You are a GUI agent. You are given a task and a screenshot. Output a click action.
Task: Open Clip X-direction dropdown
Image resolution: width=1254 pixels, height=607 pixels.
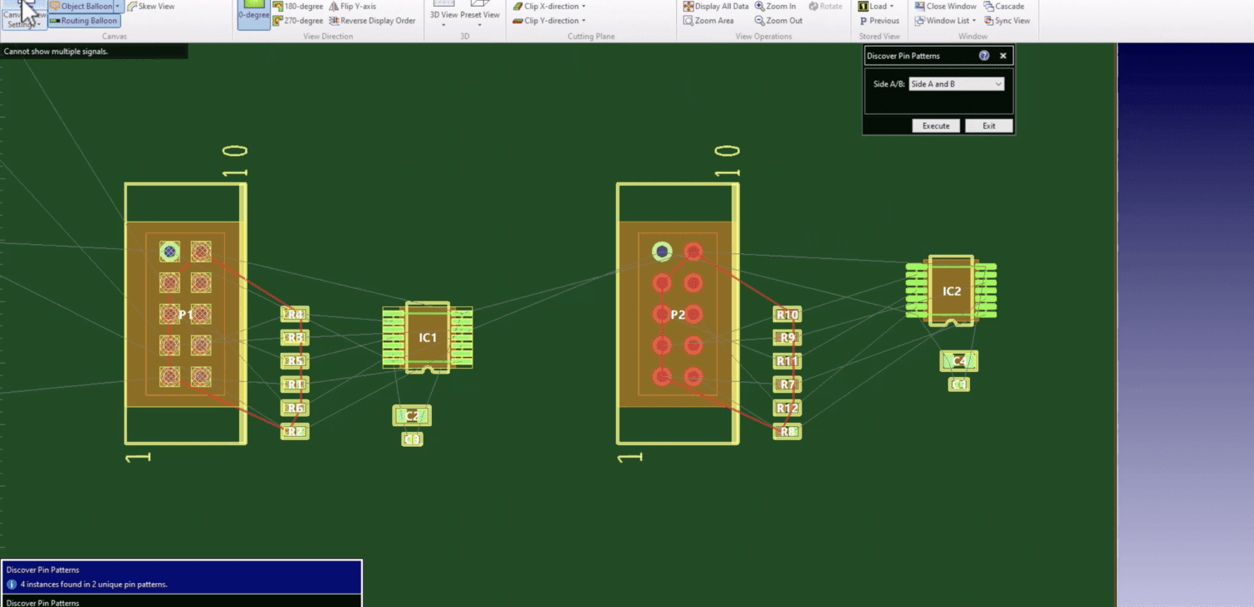pyautogui.click(x=549, y=6)
